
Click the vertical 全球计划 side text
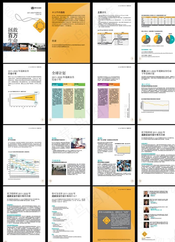click(x=126, y=111)
